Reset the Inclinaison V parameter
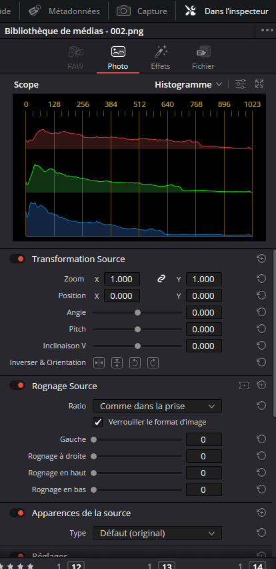 click(x=261, y=346)
